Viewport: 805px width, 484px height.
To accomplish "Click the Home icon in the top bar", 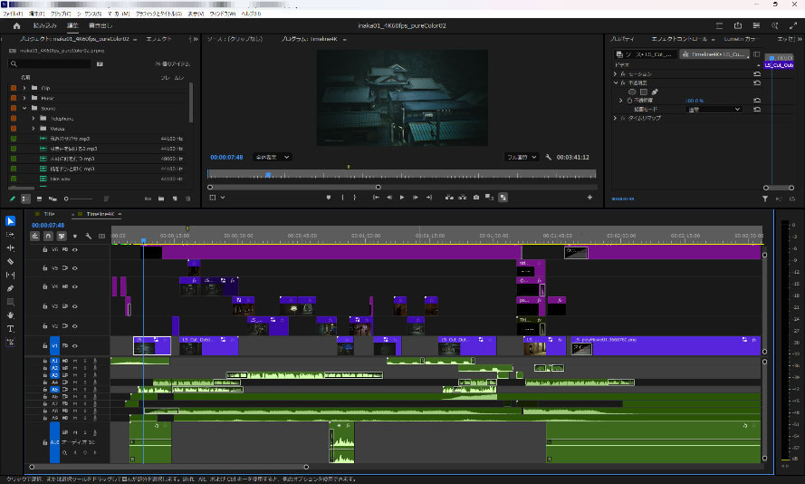I will 16,26.
